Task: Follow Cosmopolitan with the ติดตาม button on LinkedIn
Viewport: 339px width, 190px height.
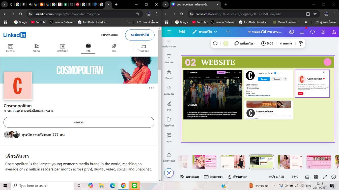Action: click(79, 122)
